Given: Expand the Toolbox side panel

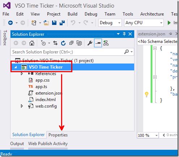Looking at the screenshot, I should coord(5,38).
